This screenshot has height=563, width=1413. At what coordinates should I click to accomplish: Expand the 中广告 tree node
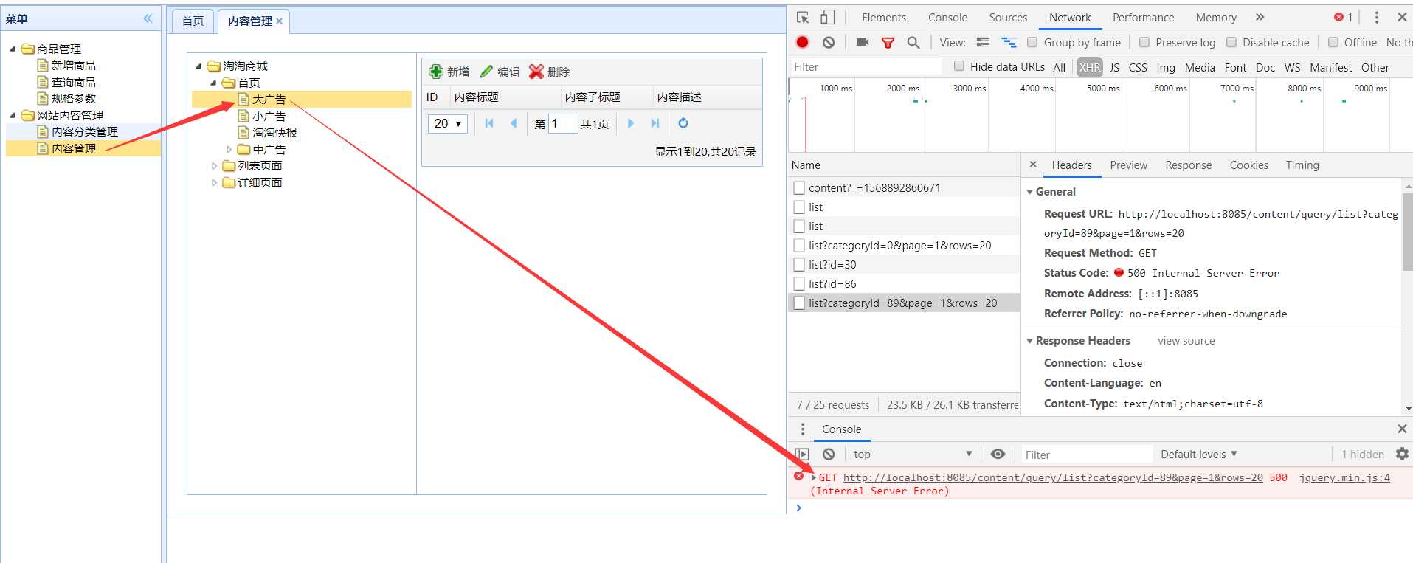229,150
